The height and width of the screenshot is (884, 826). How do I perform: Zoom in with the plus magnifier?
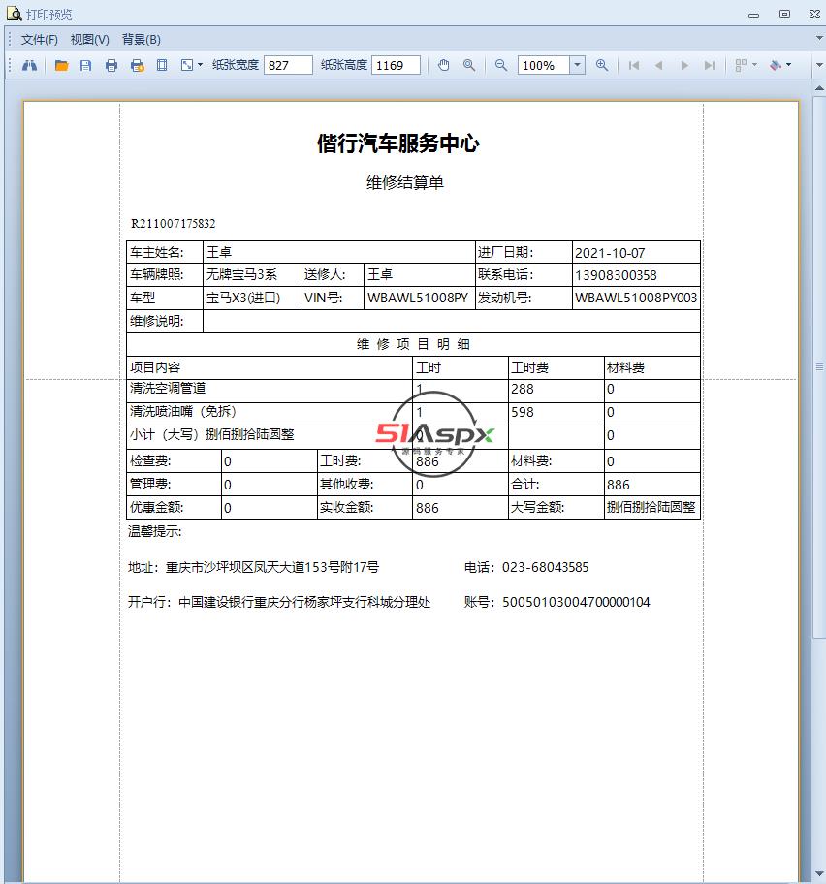click(x=602, y=65)
